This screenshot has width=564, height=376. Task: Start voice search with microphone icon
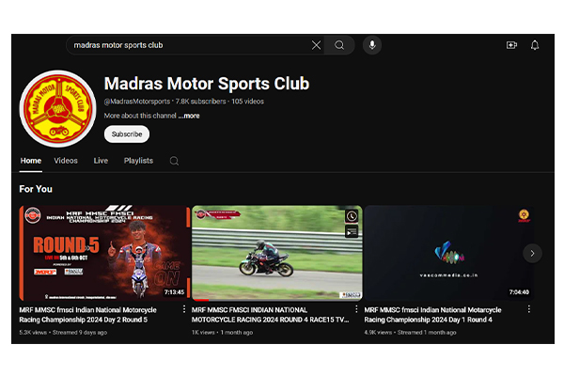pyautogui.click(x=372, y=45)
